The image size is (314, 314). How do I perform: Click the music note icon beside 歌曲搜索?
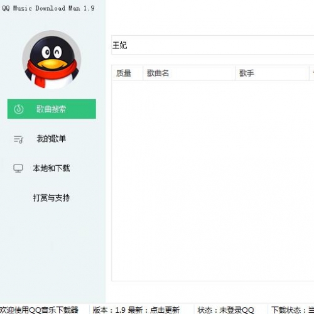coord(19,109)
